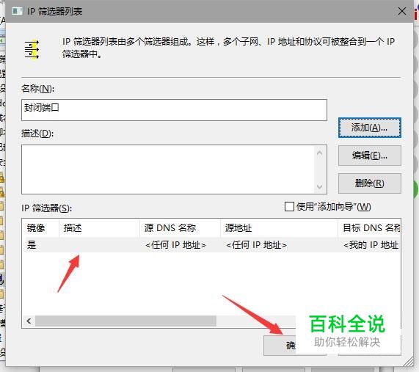Click the horizontal scrollbar thumb in filter list

coord(125,321)
